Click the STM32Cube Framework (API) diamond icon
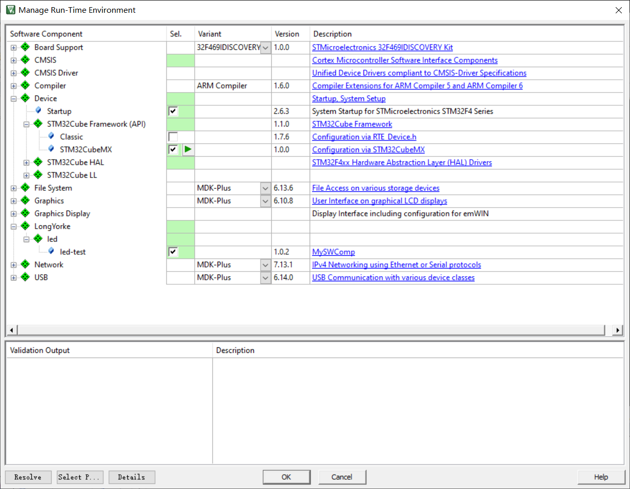Screen dimensions: 630x489 pos(38,124)
